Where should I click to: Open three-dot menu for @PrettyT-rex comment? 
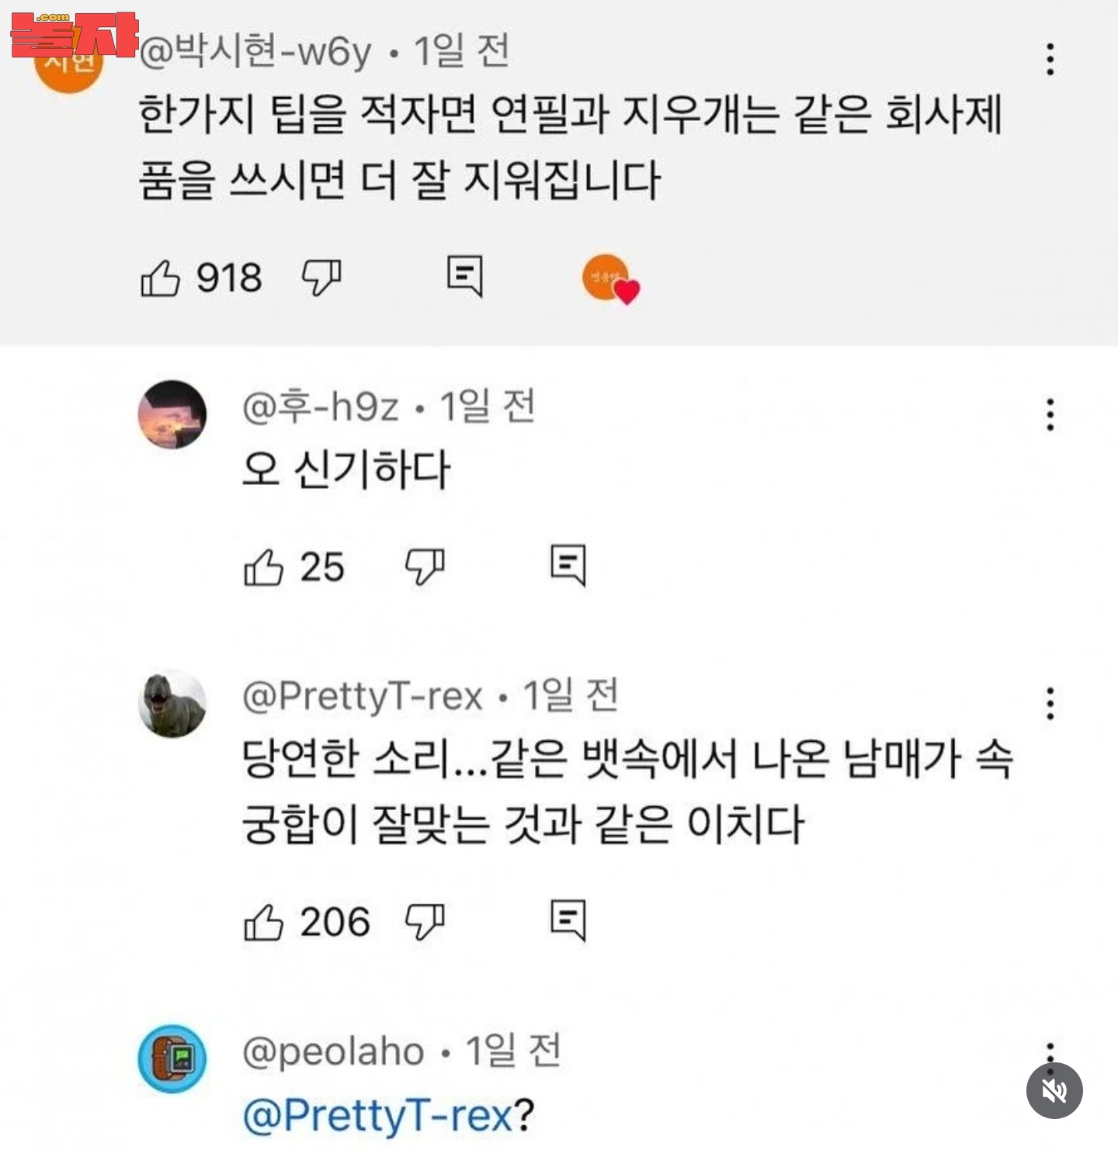pyautogui.click(x=1050, y=703)
